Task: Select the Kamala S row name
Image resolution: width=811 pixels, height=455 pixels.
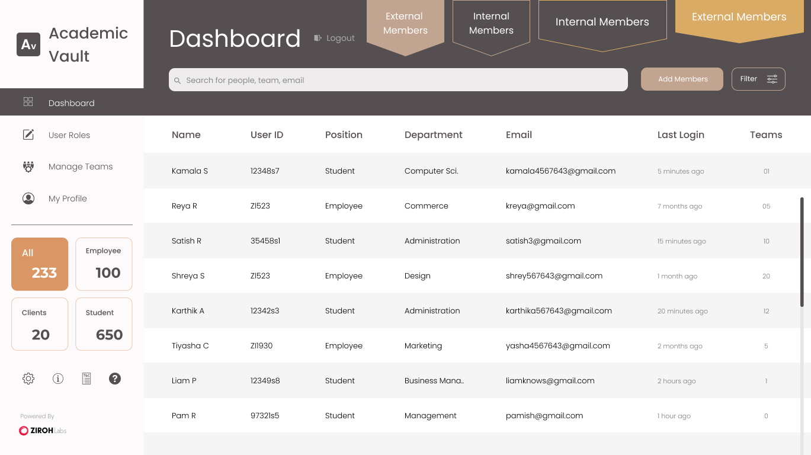Action: coord(190,171)
